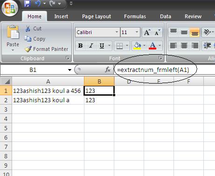
Task: Toggle Middle Align vertical alignment
Action: click(184, 32)
